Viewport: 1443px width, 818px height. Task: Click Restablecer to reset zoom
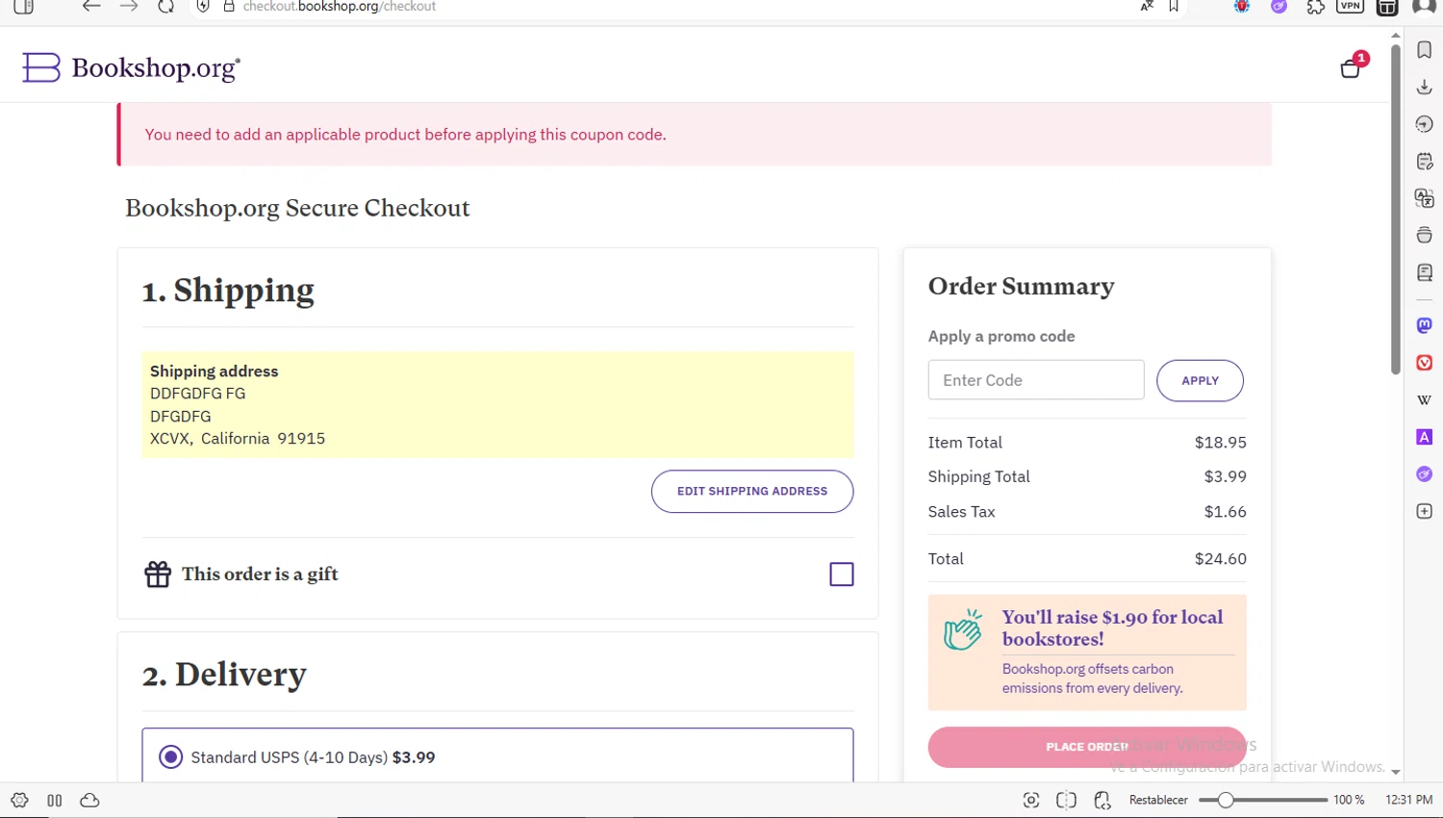pyautogui.click(x=1158, y=801)
